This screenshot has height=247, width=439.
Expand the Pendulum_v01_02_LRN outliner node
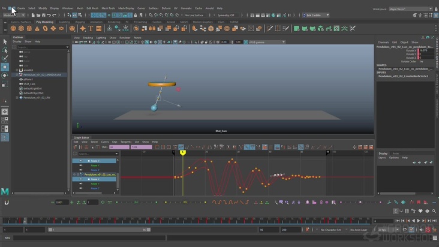point(16,97)
